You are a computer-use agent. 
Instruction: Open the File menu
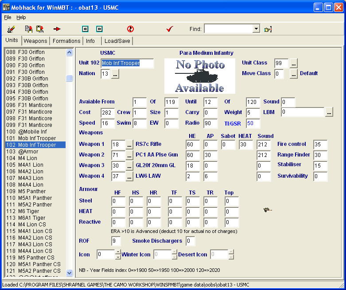[x=8, y=17]
